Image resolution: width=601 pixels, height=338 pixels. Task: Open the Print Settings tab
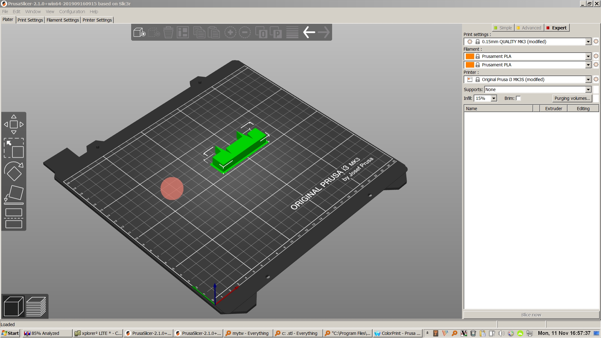[x=29, y=19]
